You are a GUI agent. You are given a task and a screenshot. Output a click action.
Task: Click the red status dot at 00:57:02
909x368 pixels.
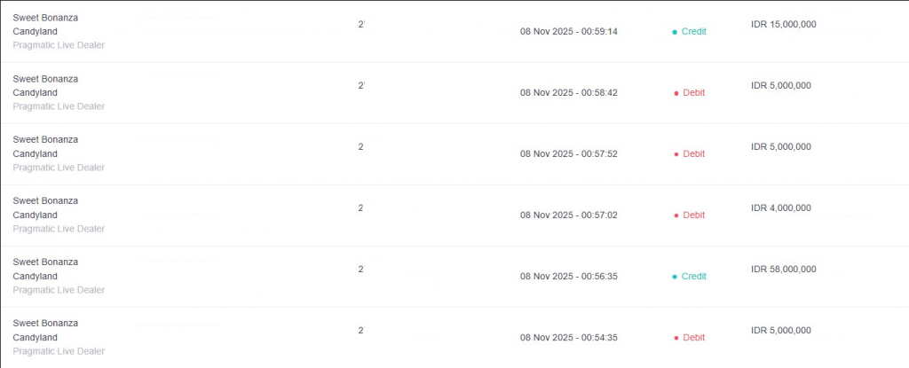(676, 215)
